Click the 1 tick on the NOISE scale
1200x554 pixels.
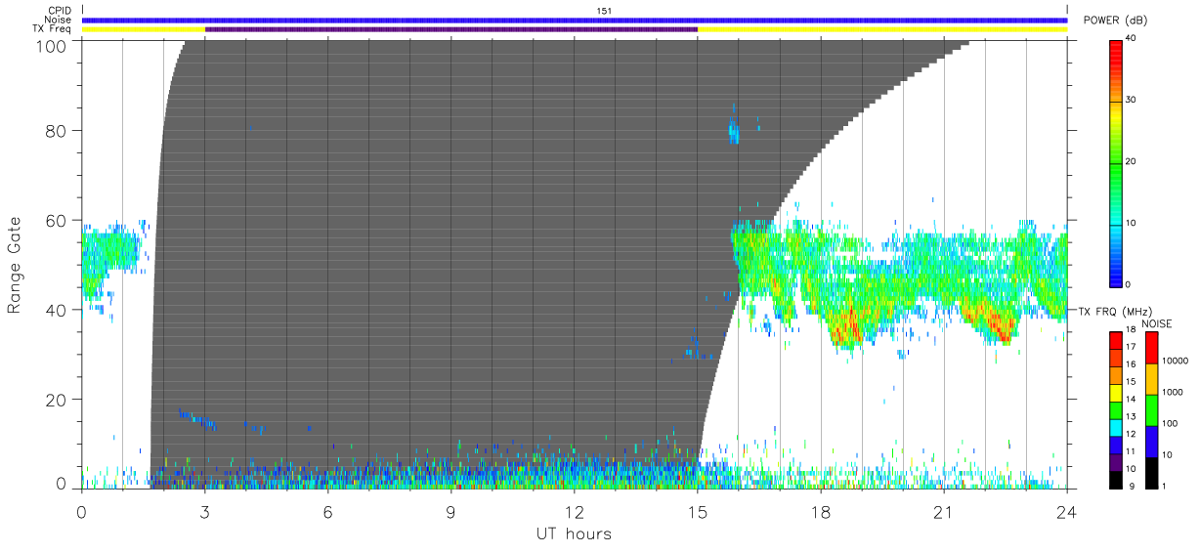click(1163, 486)
